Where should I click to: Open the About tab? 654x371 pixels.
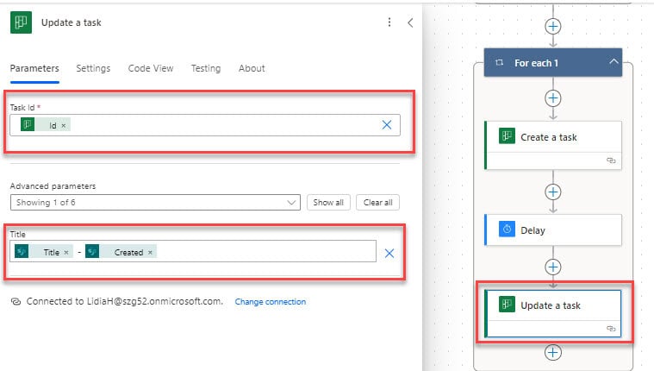tap(252, 68)
